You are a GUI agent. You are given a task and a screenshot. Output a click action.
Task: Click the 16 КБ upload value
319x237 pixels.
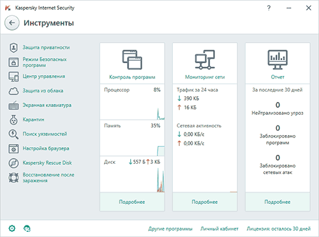pos(190,108)
